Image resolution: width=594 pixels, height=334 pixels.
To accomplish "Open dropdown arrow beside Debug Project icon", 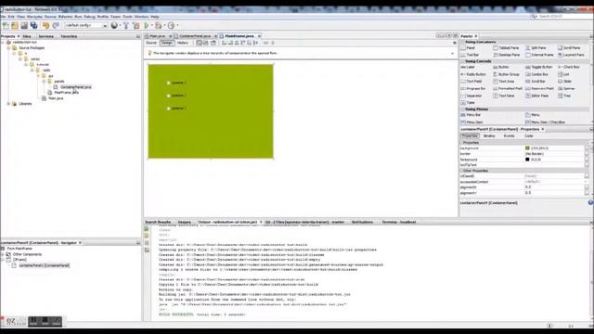I will click(x=164, y=25).
